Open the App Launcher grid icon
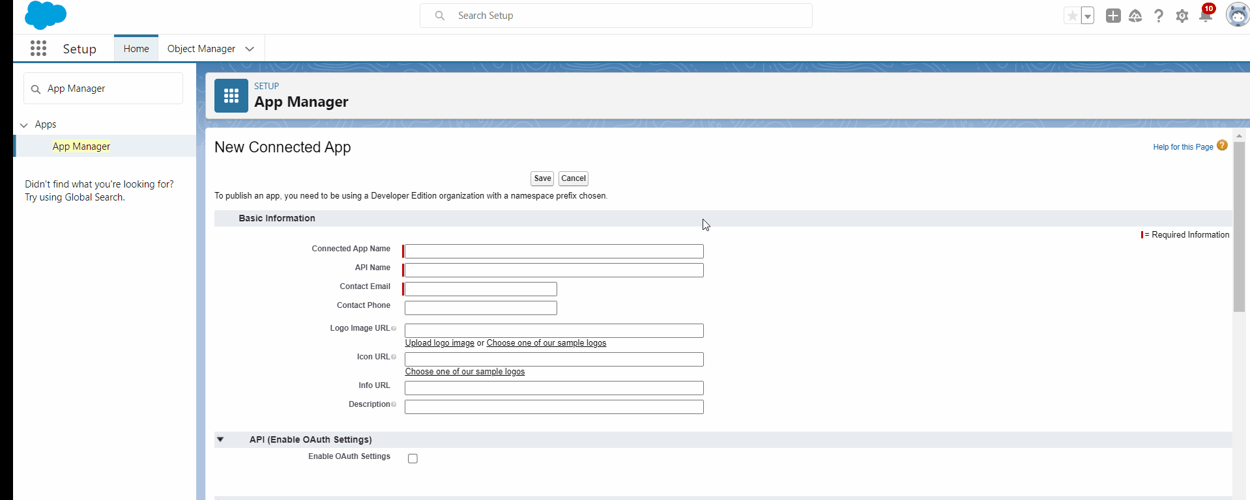 click(38, 48)
